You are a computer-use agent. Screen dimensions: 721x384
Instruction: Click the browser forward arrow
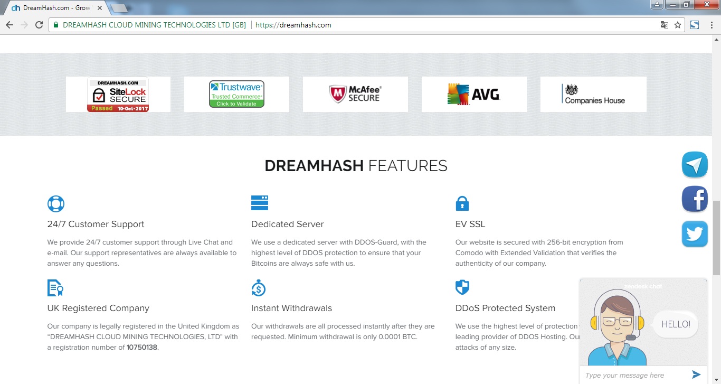pos(24,25)
